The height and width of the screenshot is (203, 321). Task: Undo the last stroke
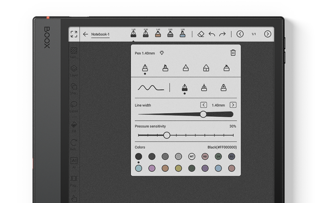pos(212,34)
